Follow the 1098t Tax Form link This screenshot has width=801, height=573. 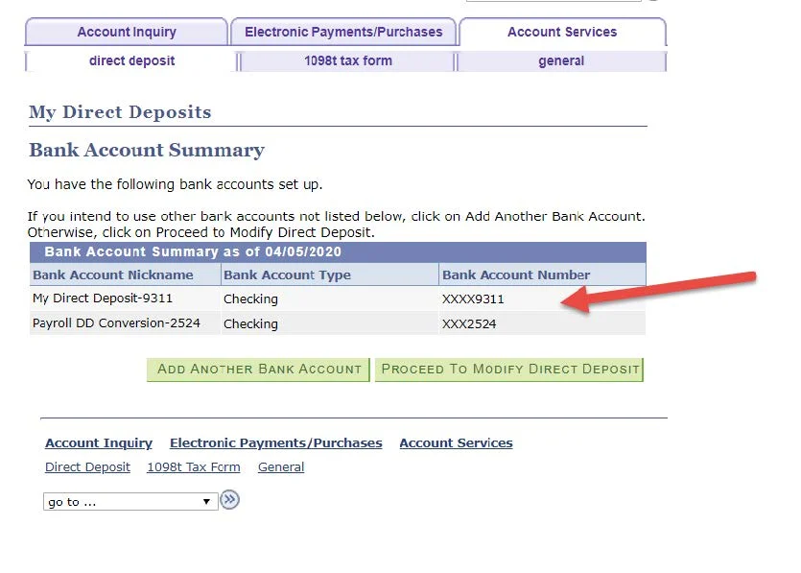[193, 467]
